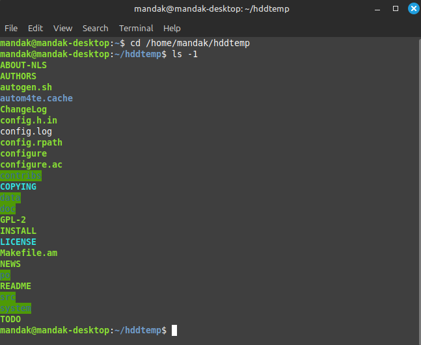Open the Terminal menu
The width and height of the screenshot is (421, 345).
coord(136,28)
